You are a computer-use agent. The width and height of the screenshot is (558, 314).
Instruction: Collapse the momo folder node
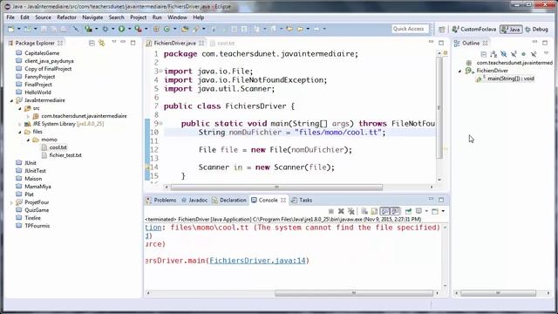(28, 140)
